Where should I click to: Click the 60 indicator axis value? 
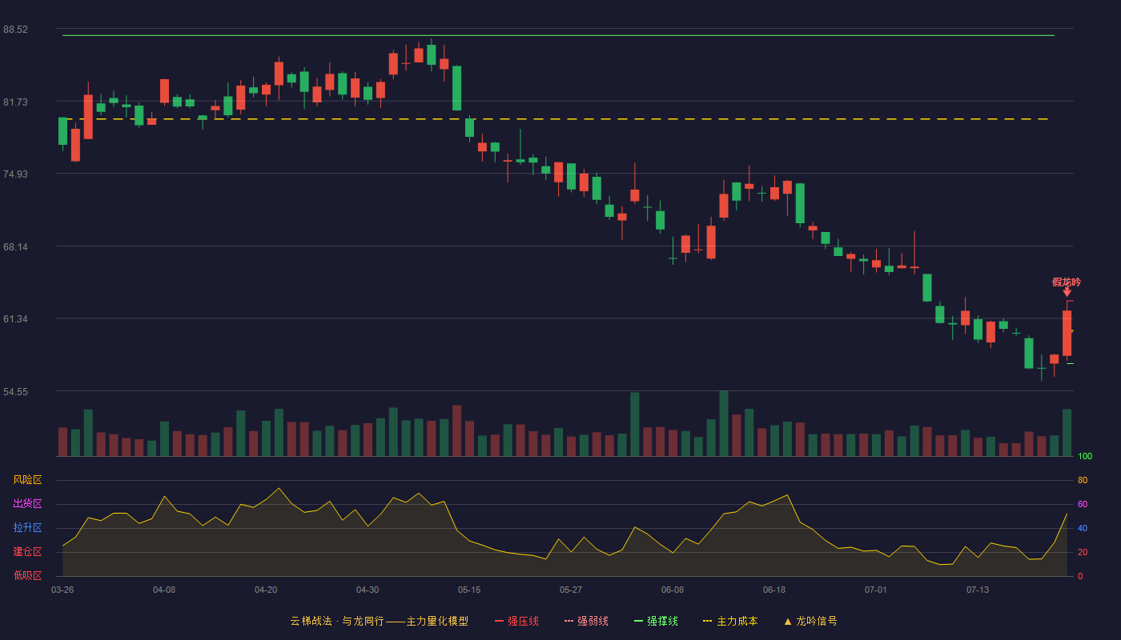[x=1083, y=504]
